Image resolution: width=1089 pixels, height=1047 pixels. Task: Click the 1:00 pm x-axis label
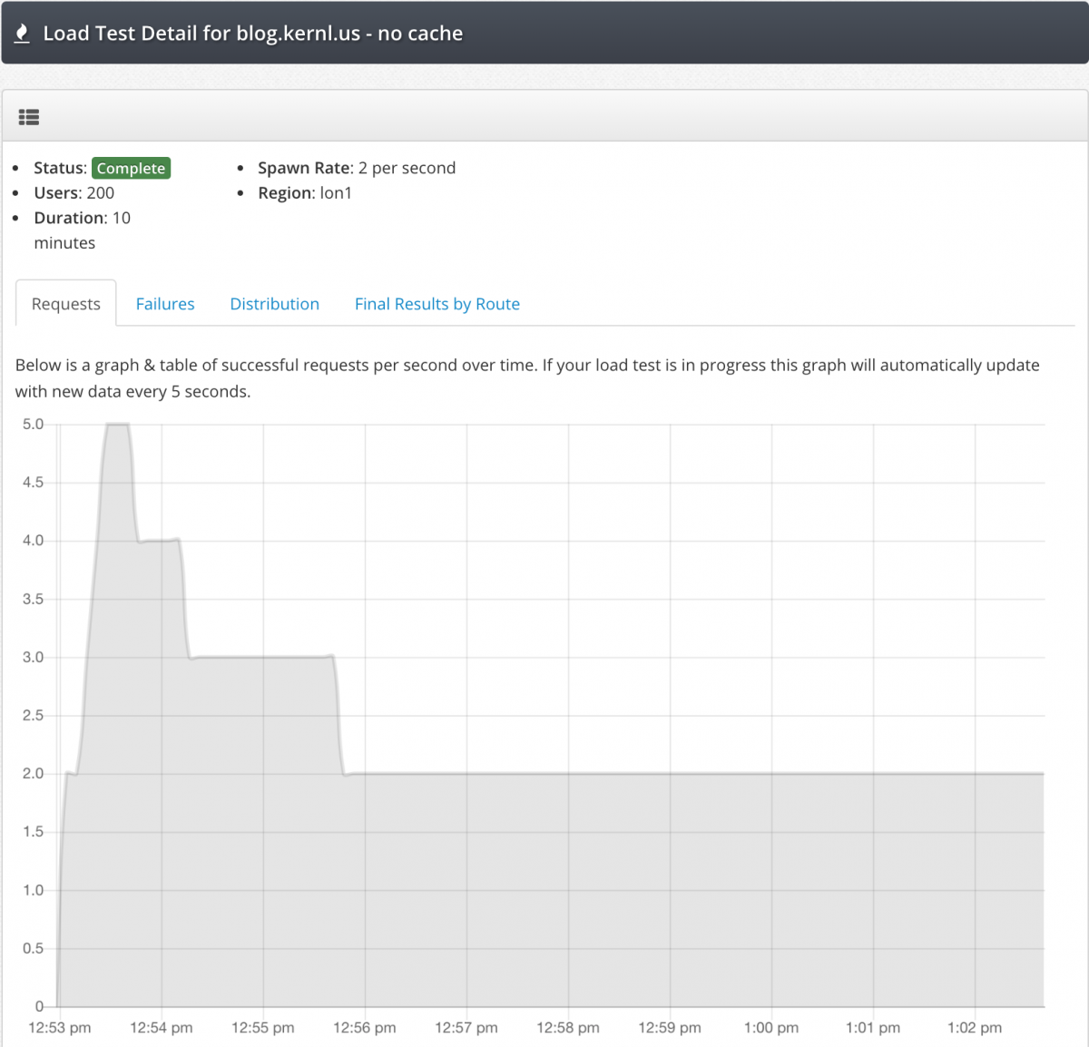click(x=771, y=1027)
